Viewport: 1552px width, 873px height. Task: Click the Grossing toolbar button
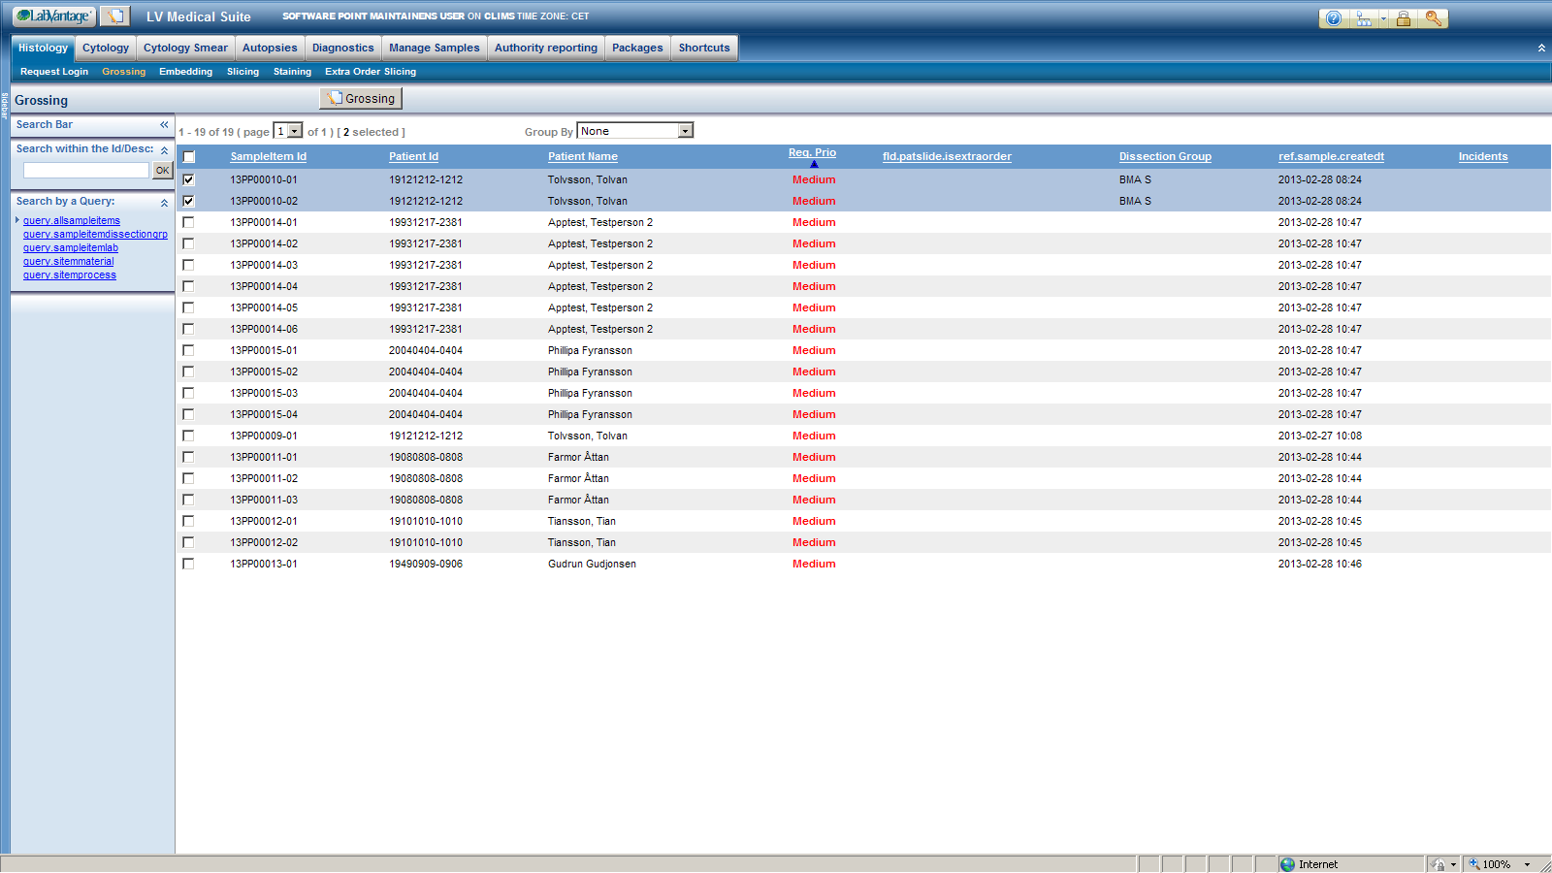[x=361, y=98]
